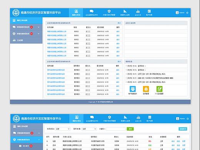Click the power icon beside Admin in the top page
This screenshot has width=200, height=150.
pos(187,13)
